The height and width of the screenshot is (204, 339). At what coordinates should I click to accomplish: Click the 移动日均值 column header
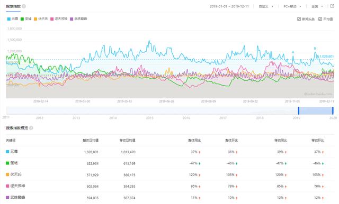click(x=128, y=141)
